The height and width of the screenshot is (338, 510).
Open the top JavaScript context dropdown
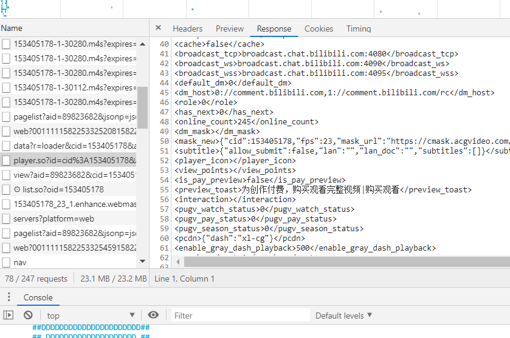pyautogui.click(x=91, y=316)
